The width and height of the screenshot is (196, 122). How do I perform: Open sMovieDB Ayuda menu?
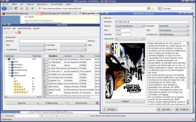36,28
